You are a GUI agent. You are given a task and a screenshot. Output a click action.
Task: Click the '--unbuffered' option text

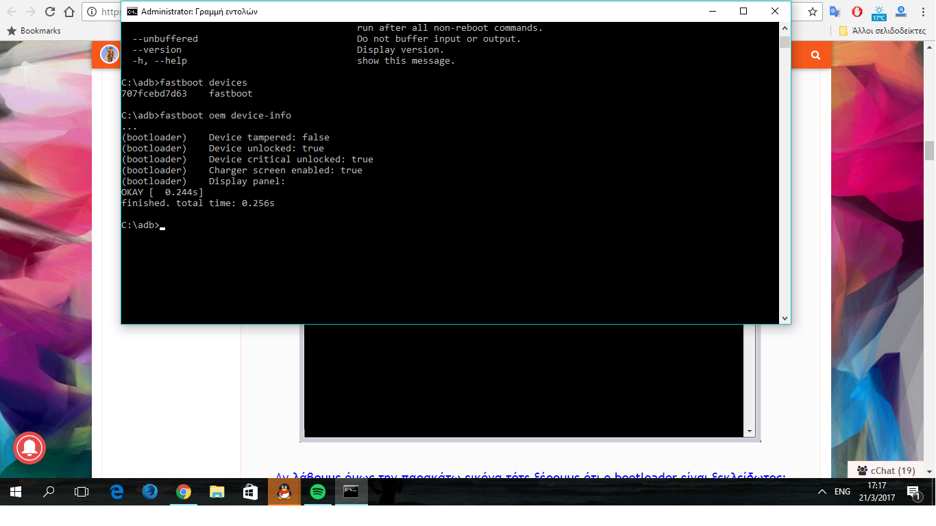165,39
